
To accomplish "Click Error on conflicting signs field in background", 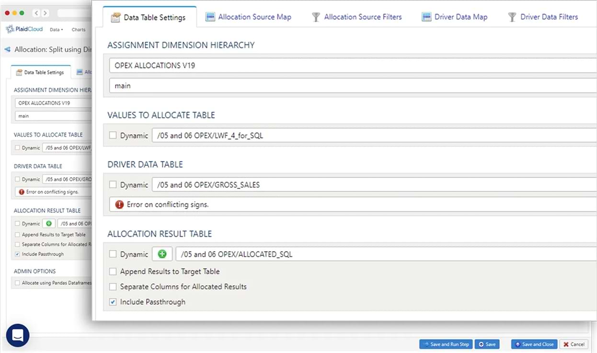I will [x=53, y=192].
